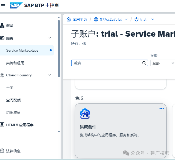This screenshot has width=175, height=160.
Task: Click the SAP BTP 主控室 title
Action: [x=42, y=5]
